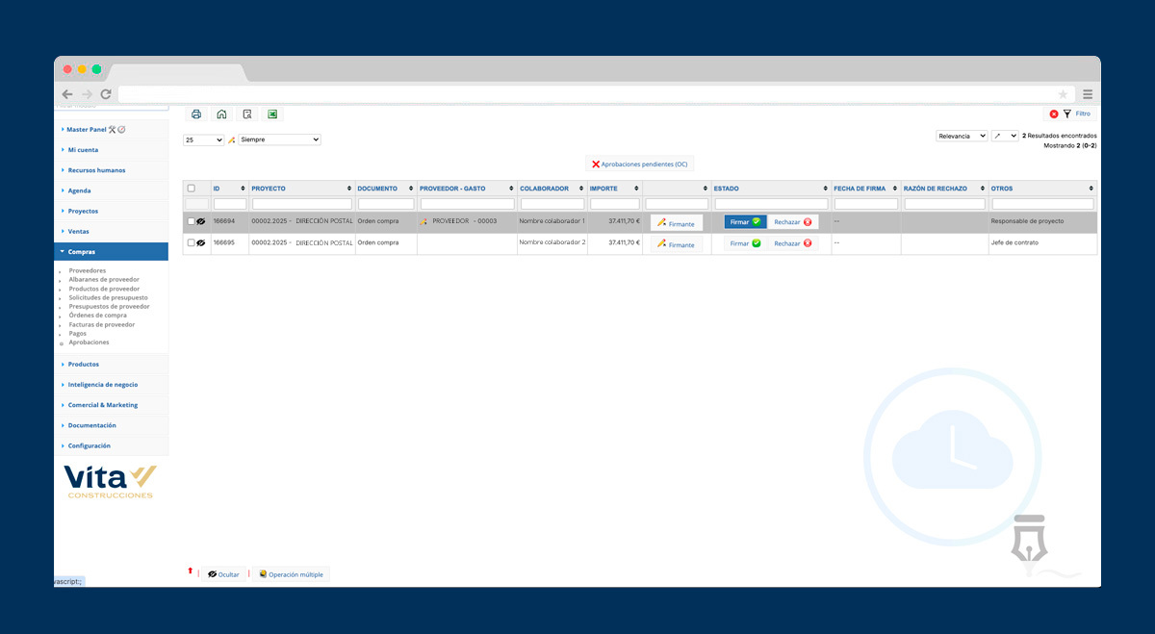1155x634 pixels.
Task: Tick the checkbox for row 166695
Action: (x=191, y=243)
